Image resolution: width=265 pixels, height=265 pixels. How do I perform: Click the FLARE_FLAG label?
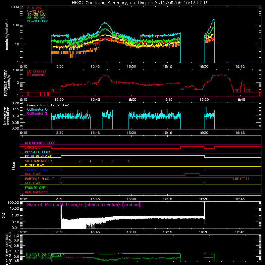[x=34, y=165]
